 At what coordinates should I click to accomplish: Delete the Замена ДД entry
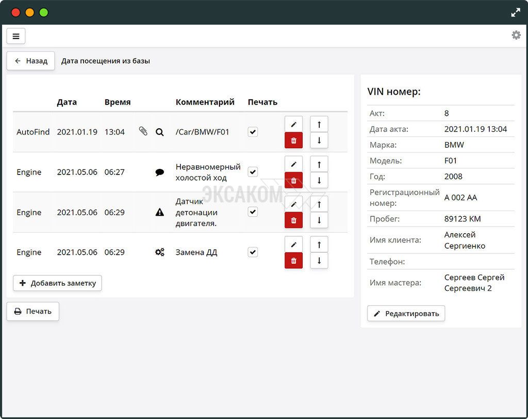(x=293, y=260)
